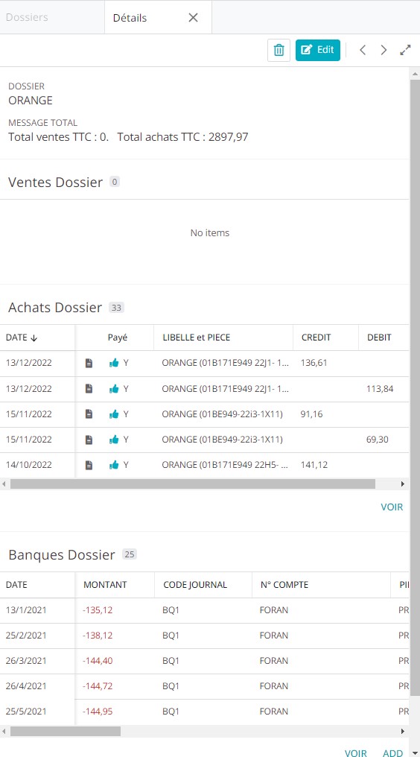Click Banques table scroll-right arrow
Screen dimensions: 420x757
point(403,732)
